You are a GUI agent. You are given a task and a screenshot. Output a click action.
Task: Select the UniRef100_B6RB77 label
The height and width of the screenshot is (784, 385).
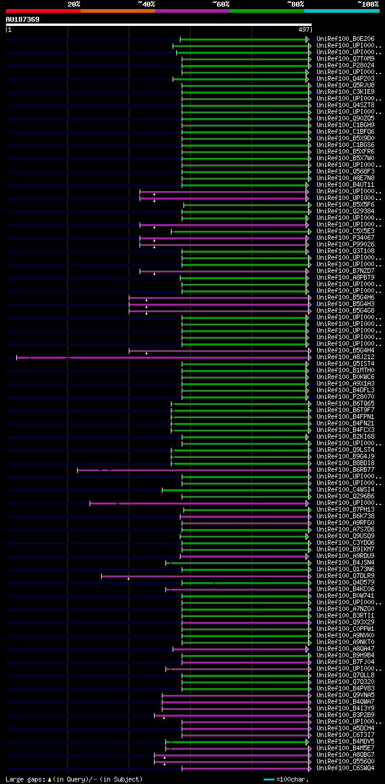(x=346, y=470)
